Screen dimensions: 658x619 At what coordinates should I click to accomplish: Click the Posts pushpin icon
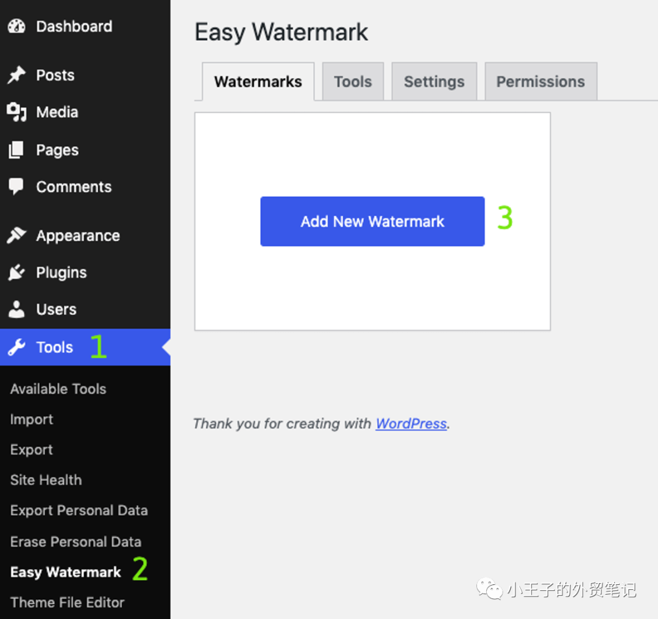(17, 75)
